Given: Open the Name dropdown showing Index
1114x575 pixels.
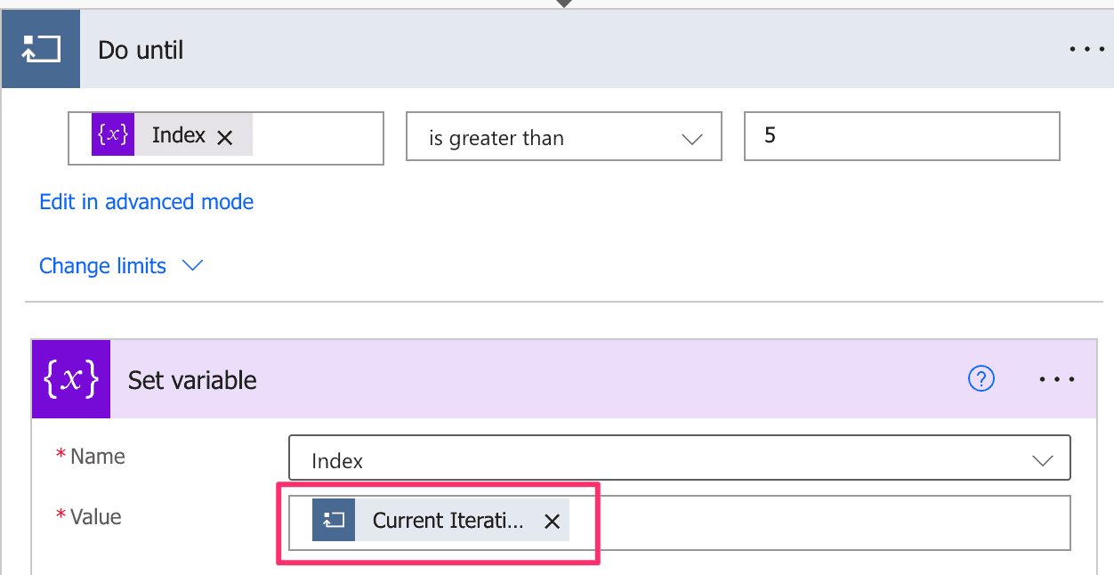Looking at the screenshot, I should click(x=679, y=460).
